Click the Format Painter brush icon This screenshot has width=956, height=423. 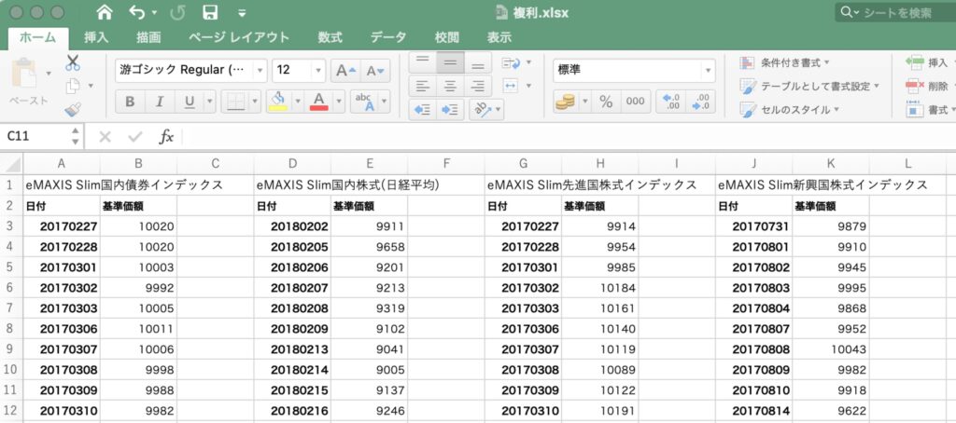tap(73, 110)
